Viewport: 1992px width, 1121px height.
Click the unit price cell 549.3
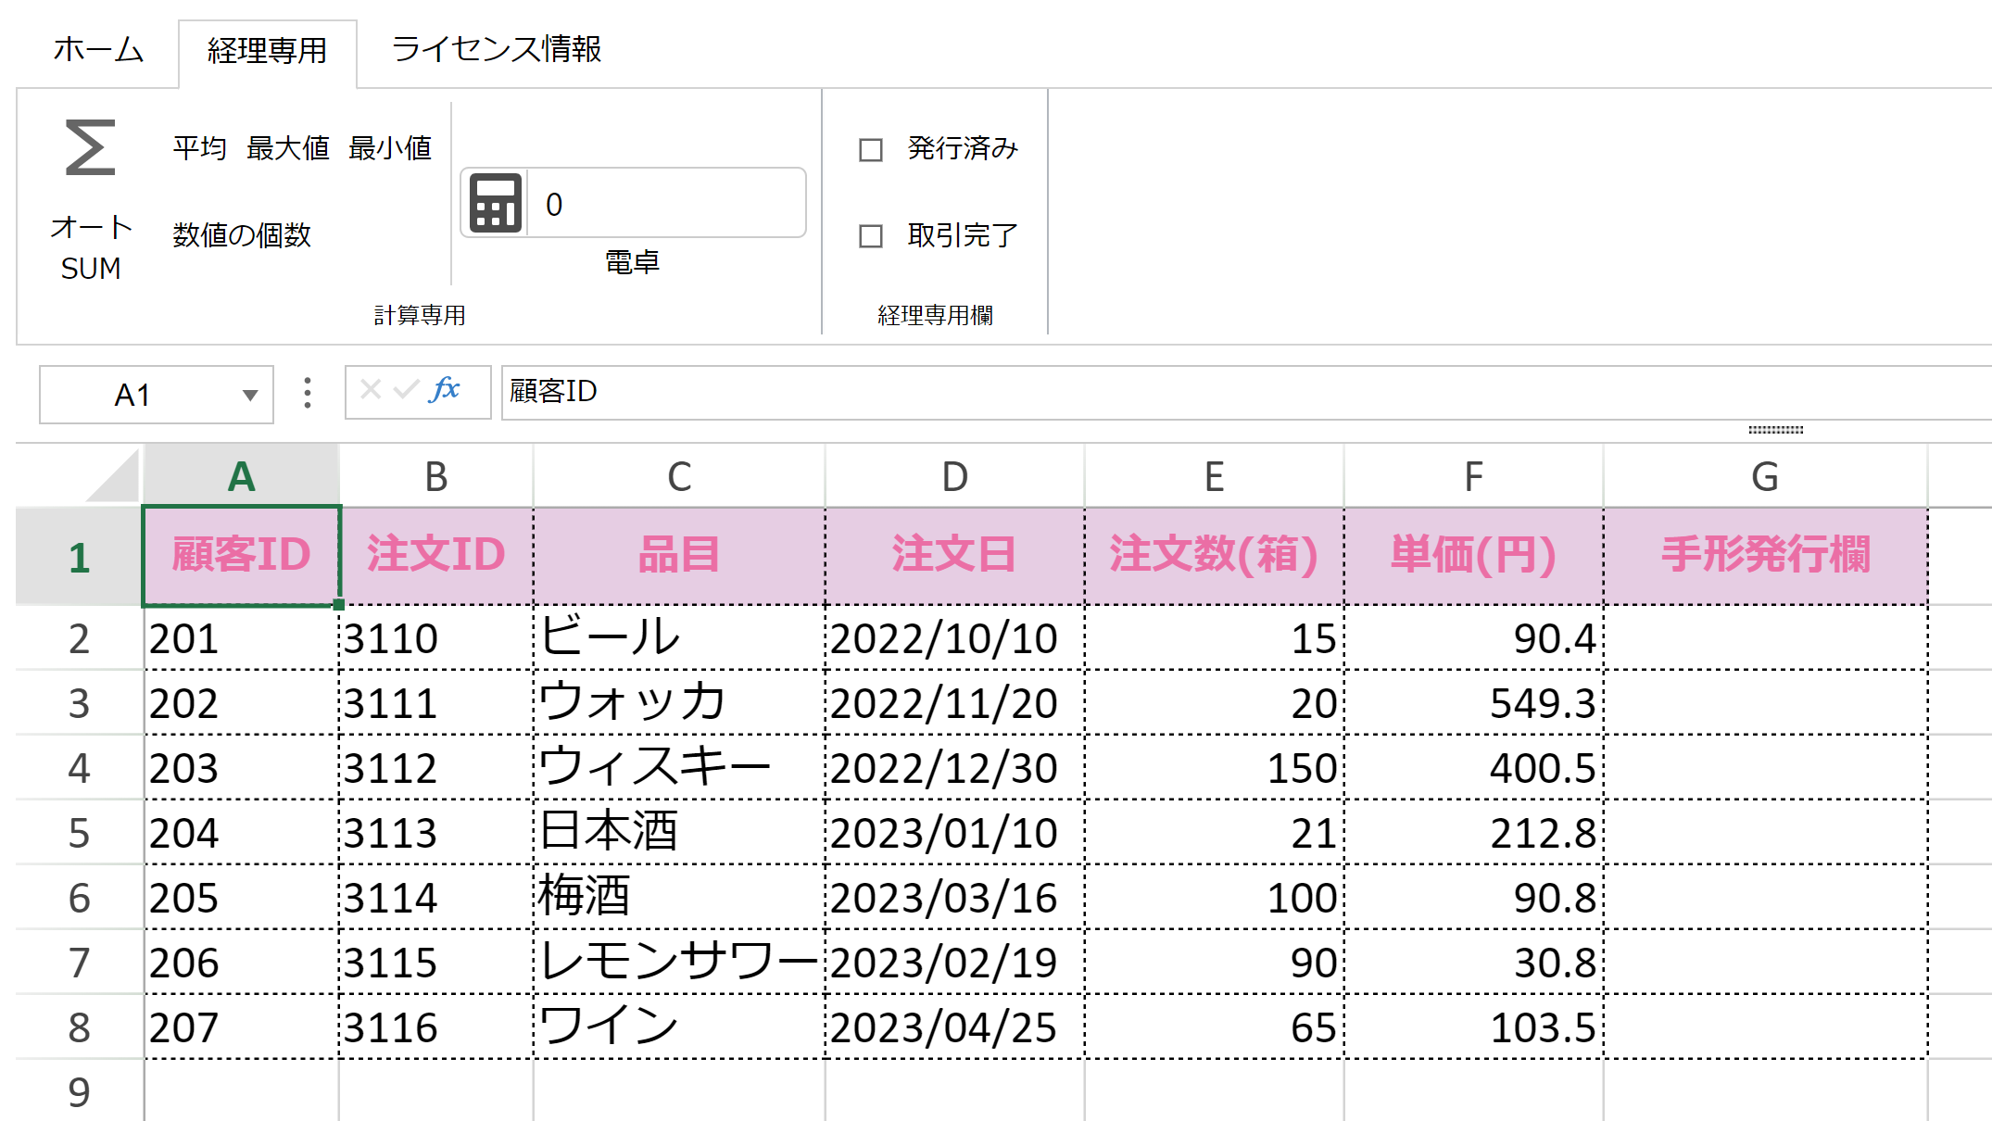click(x=1474, y=703)
